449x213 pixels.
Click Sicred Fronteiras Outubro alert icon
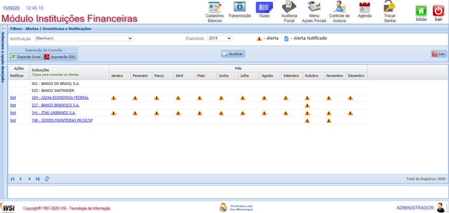point(307,121)
